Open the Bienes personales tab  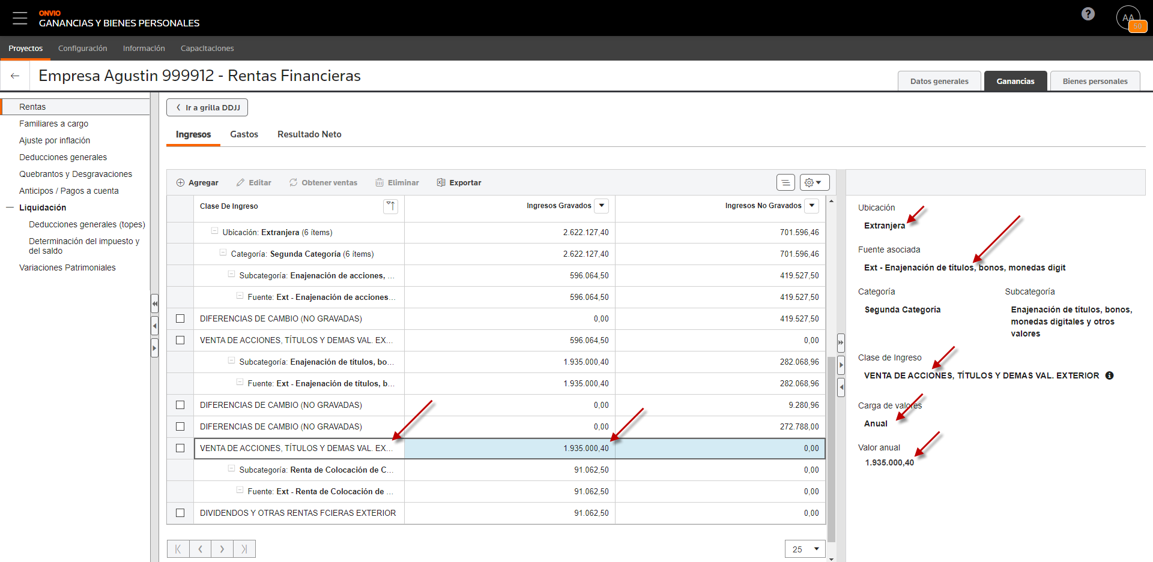click(x=1094, y=81)
